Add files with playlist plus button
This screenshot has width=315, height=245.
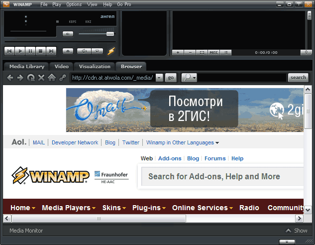178,52
